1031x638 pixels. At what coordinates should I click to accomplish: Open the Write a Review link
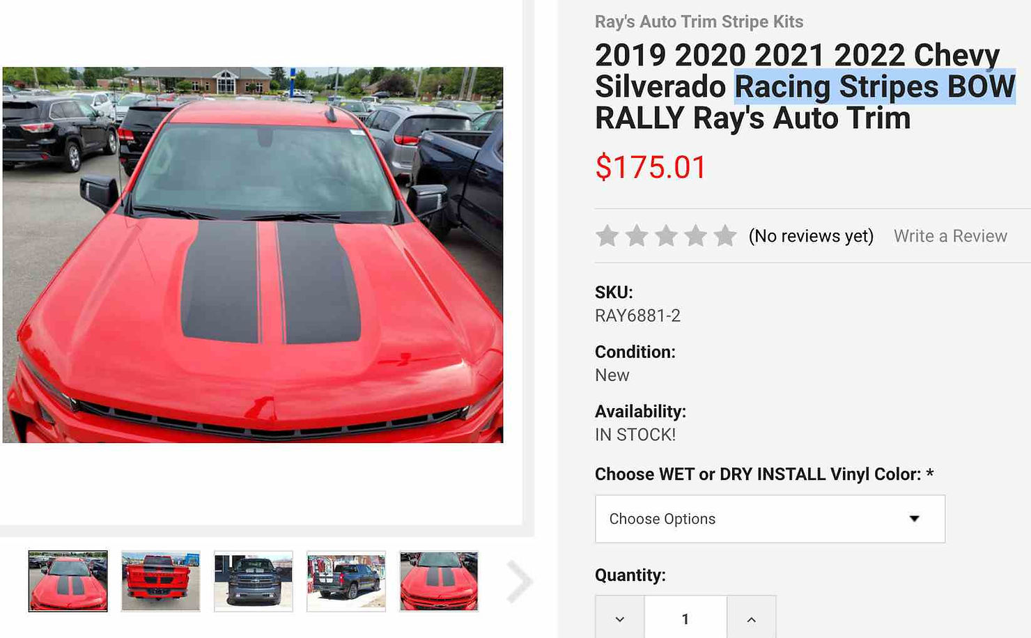[950, 236]
